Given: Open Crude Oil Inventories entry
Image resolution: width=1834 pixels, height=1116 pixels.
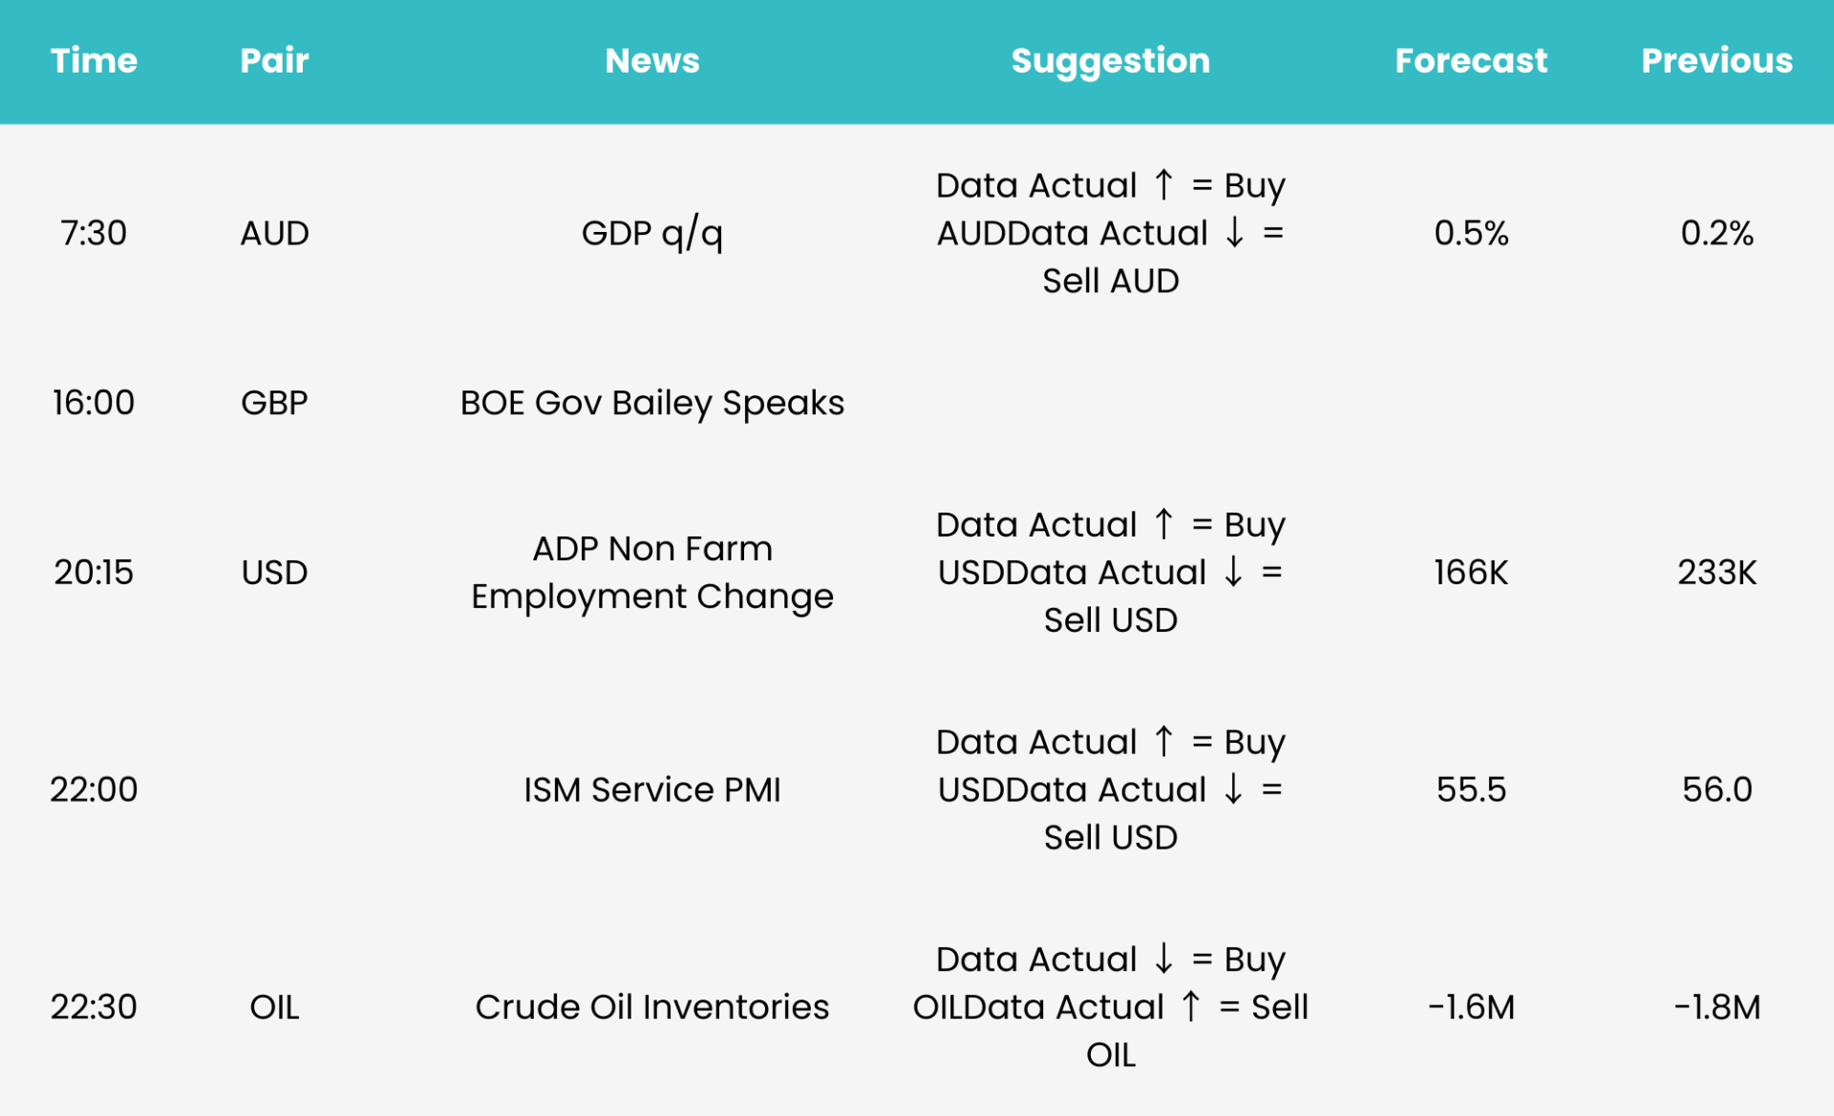Looking at the screenshot, I should (x=652, y=1006).
